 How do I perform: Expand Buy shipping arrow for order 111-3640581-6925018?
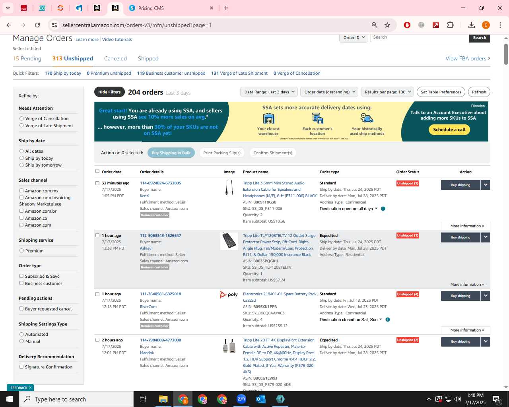coord(486,296)
